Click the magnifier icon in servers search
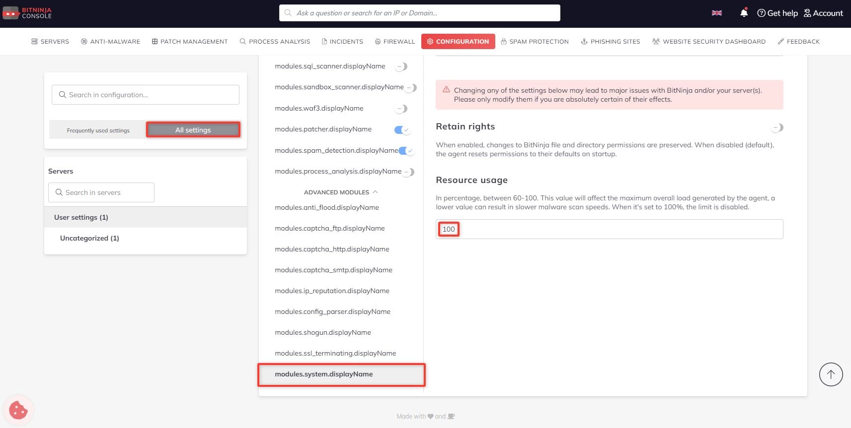Viewport: 851px width, 428px height. [x=59, y=192]
